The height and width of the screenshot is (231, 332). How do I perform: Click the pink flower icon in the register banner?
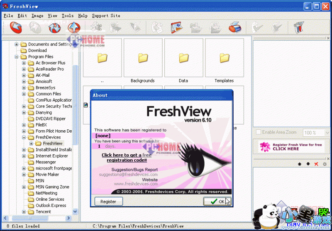265,147
